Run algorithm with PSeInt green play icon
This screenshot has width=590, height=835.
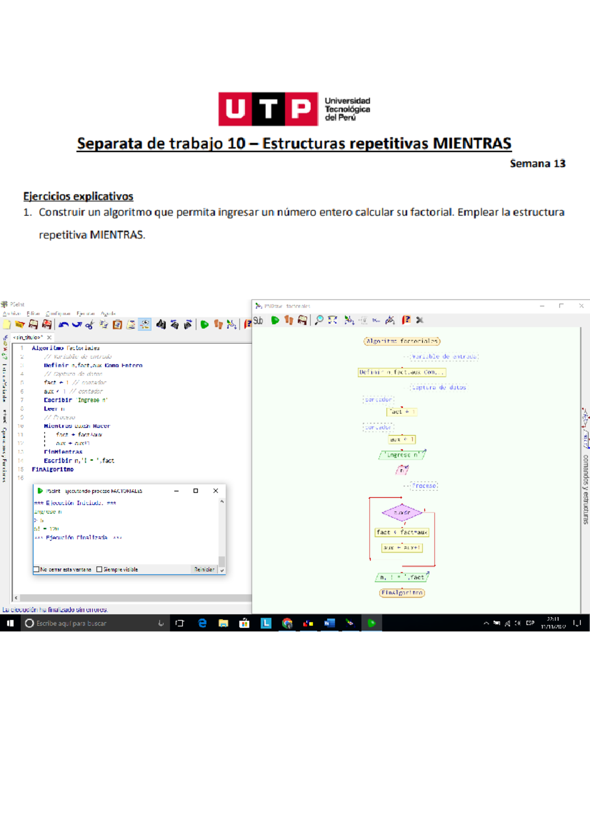tap(205, 325)
